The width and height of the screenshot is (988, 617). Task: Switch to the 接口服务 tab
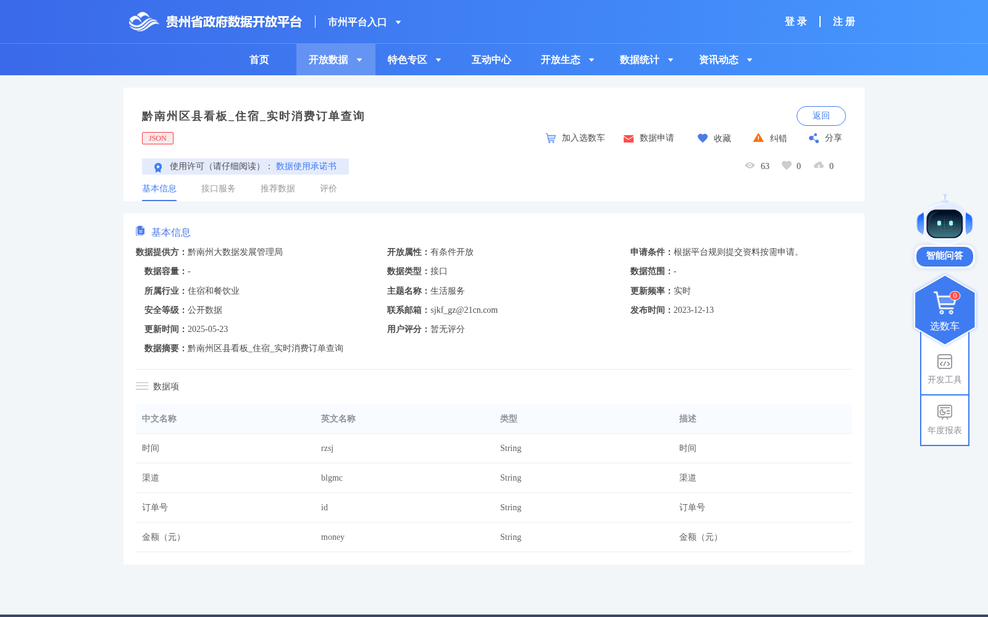coord(219,189)
